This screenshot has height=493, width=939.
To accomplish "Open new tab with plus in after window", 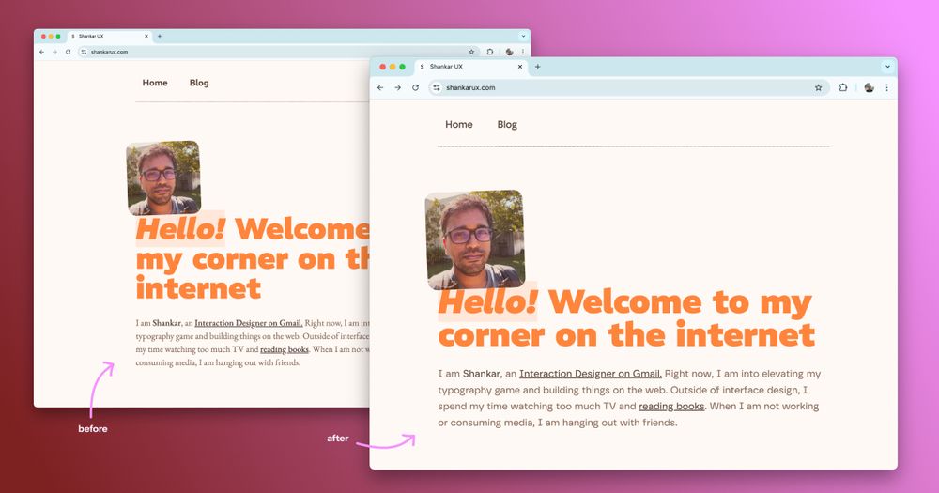I will pos(538,67).
